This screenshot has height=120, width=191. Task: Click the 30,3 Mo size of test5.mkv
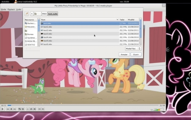point(123,41)
